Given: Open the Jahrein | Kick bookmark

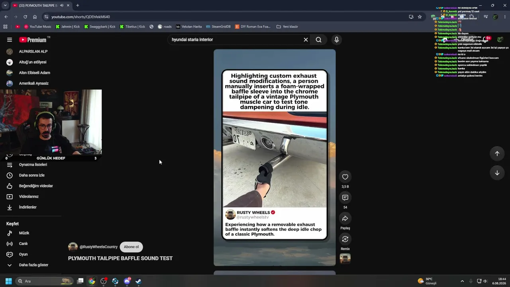Looking at the screenshot, I should tap(68, 27).
